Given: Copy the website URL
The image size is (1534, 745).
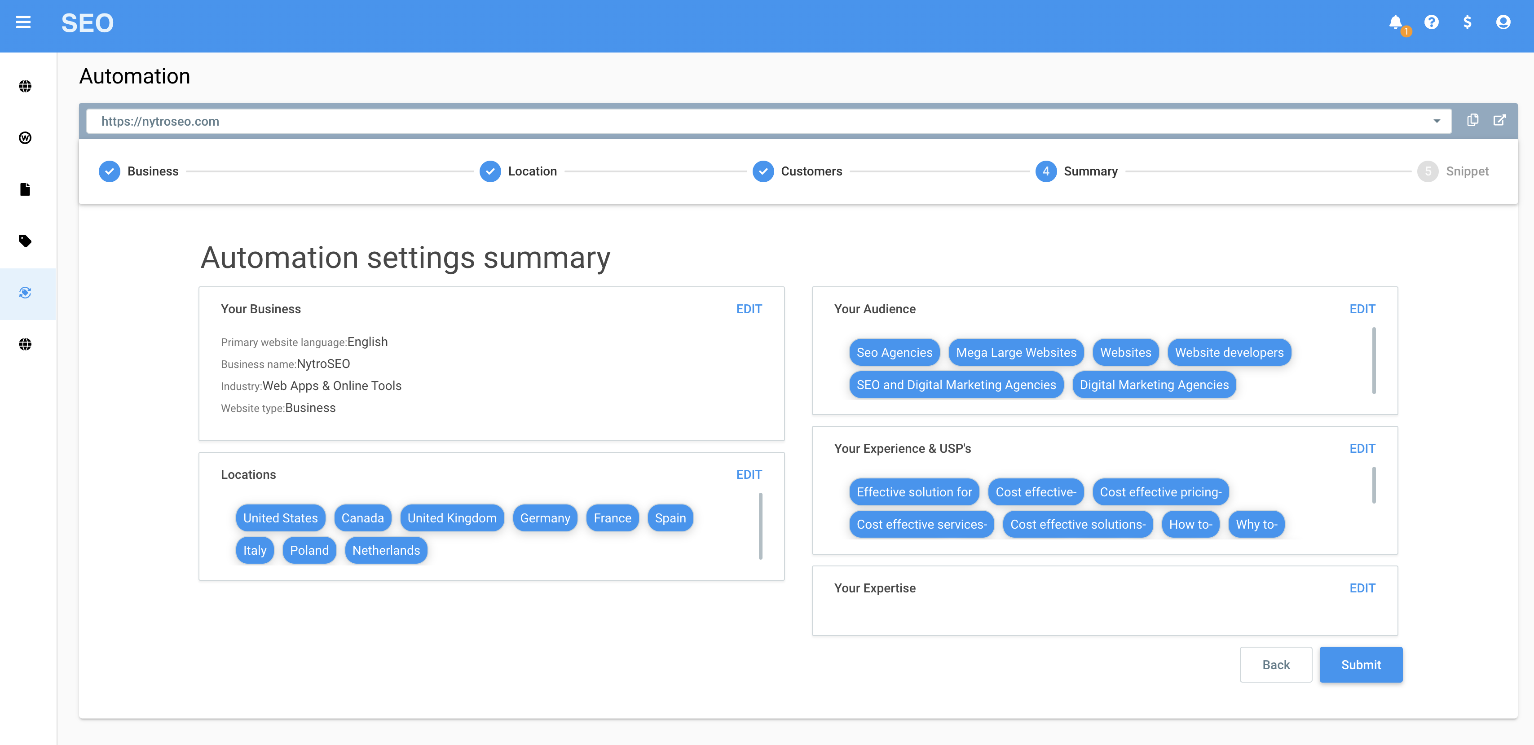Looking at the screenshot, I should coord(1472,120).
